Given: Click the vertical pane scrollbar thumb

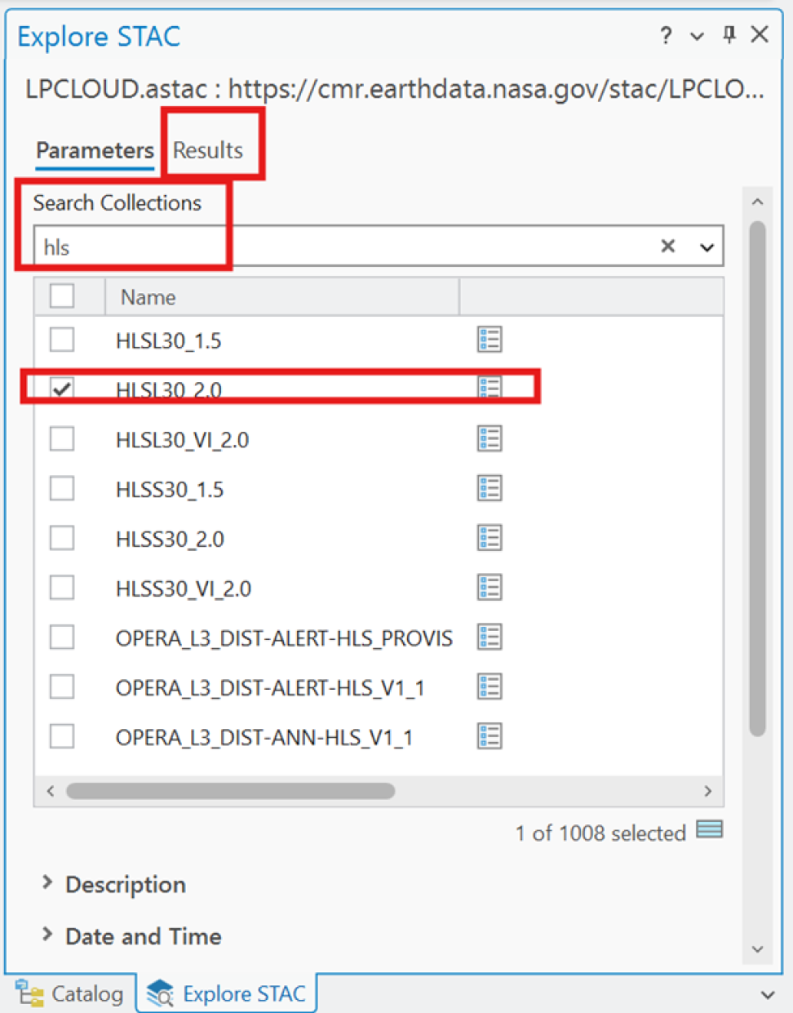Looking at the screenshot, I should tap(757, 479).
